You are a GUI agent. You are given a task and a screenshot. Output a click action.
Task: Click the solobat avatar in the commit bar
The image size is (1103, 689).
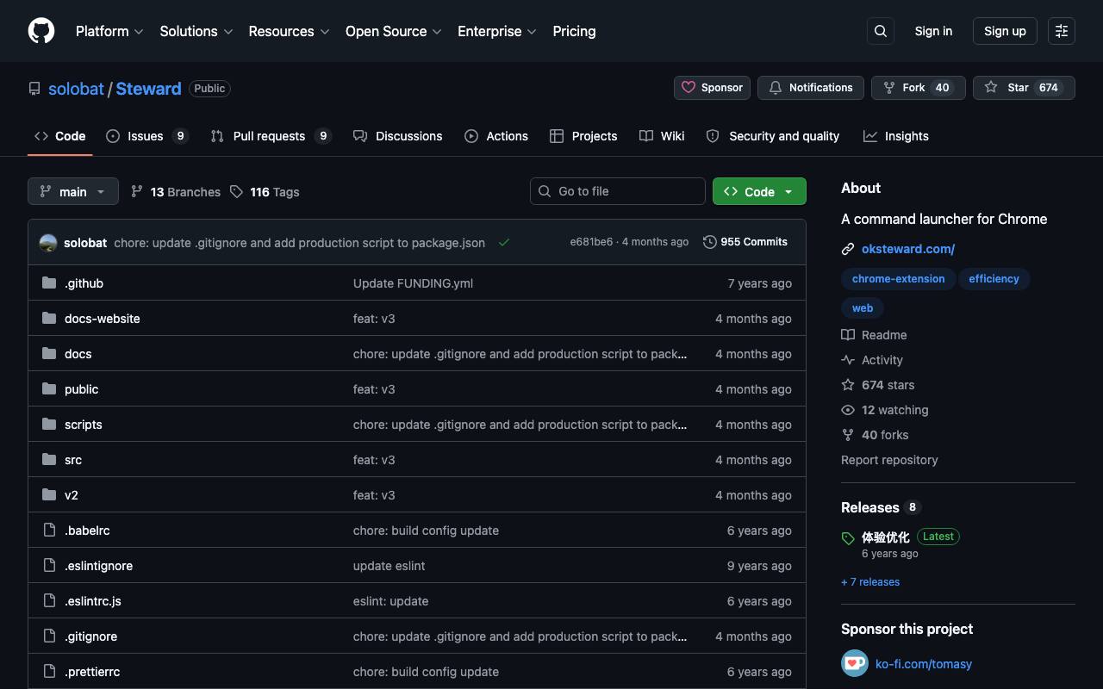coord(48,243)
